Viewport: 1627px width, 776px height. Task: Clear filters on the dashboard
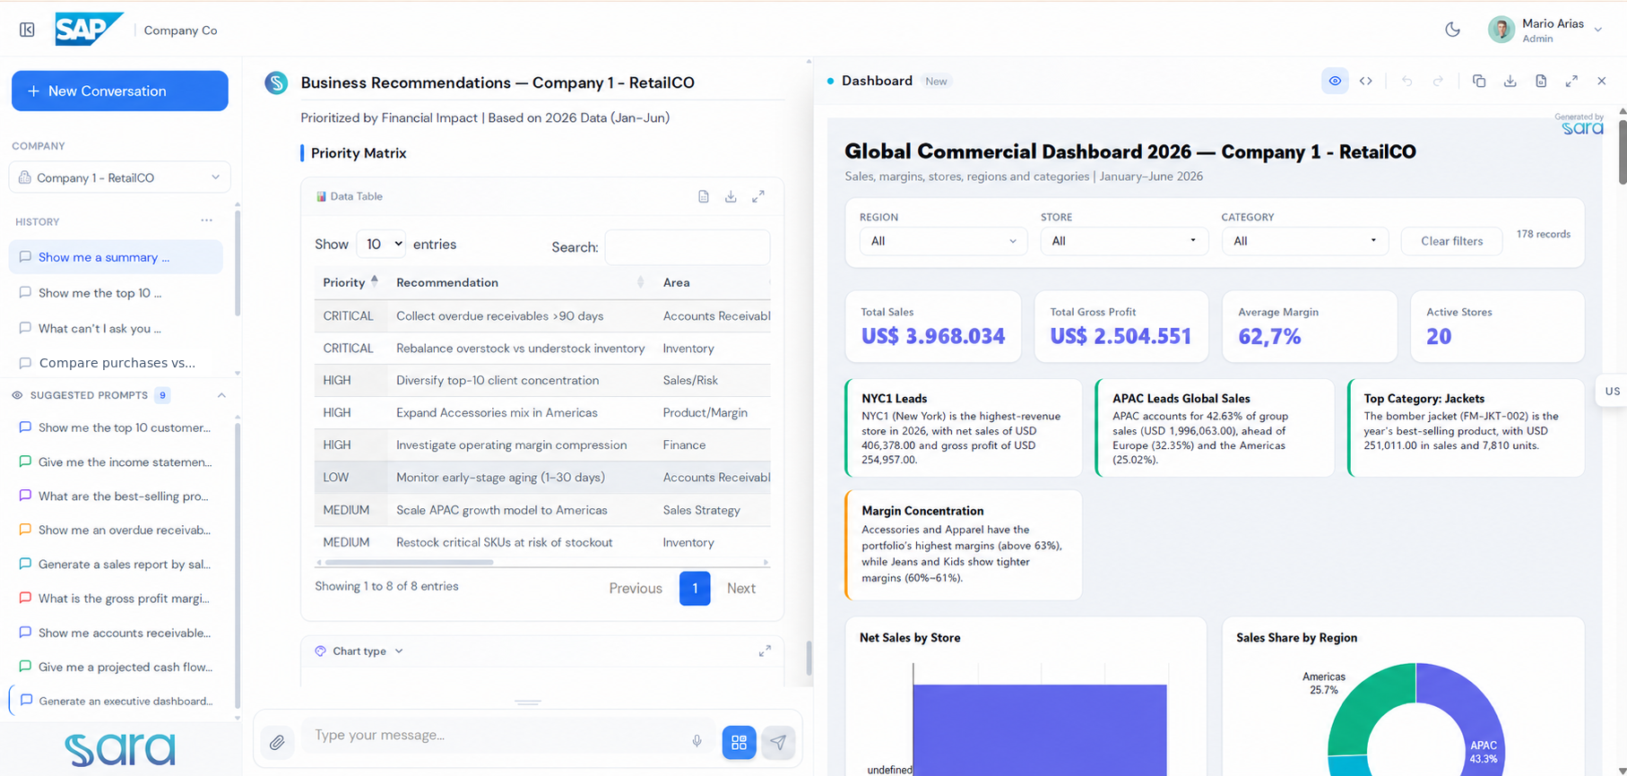coord(1451,241)
